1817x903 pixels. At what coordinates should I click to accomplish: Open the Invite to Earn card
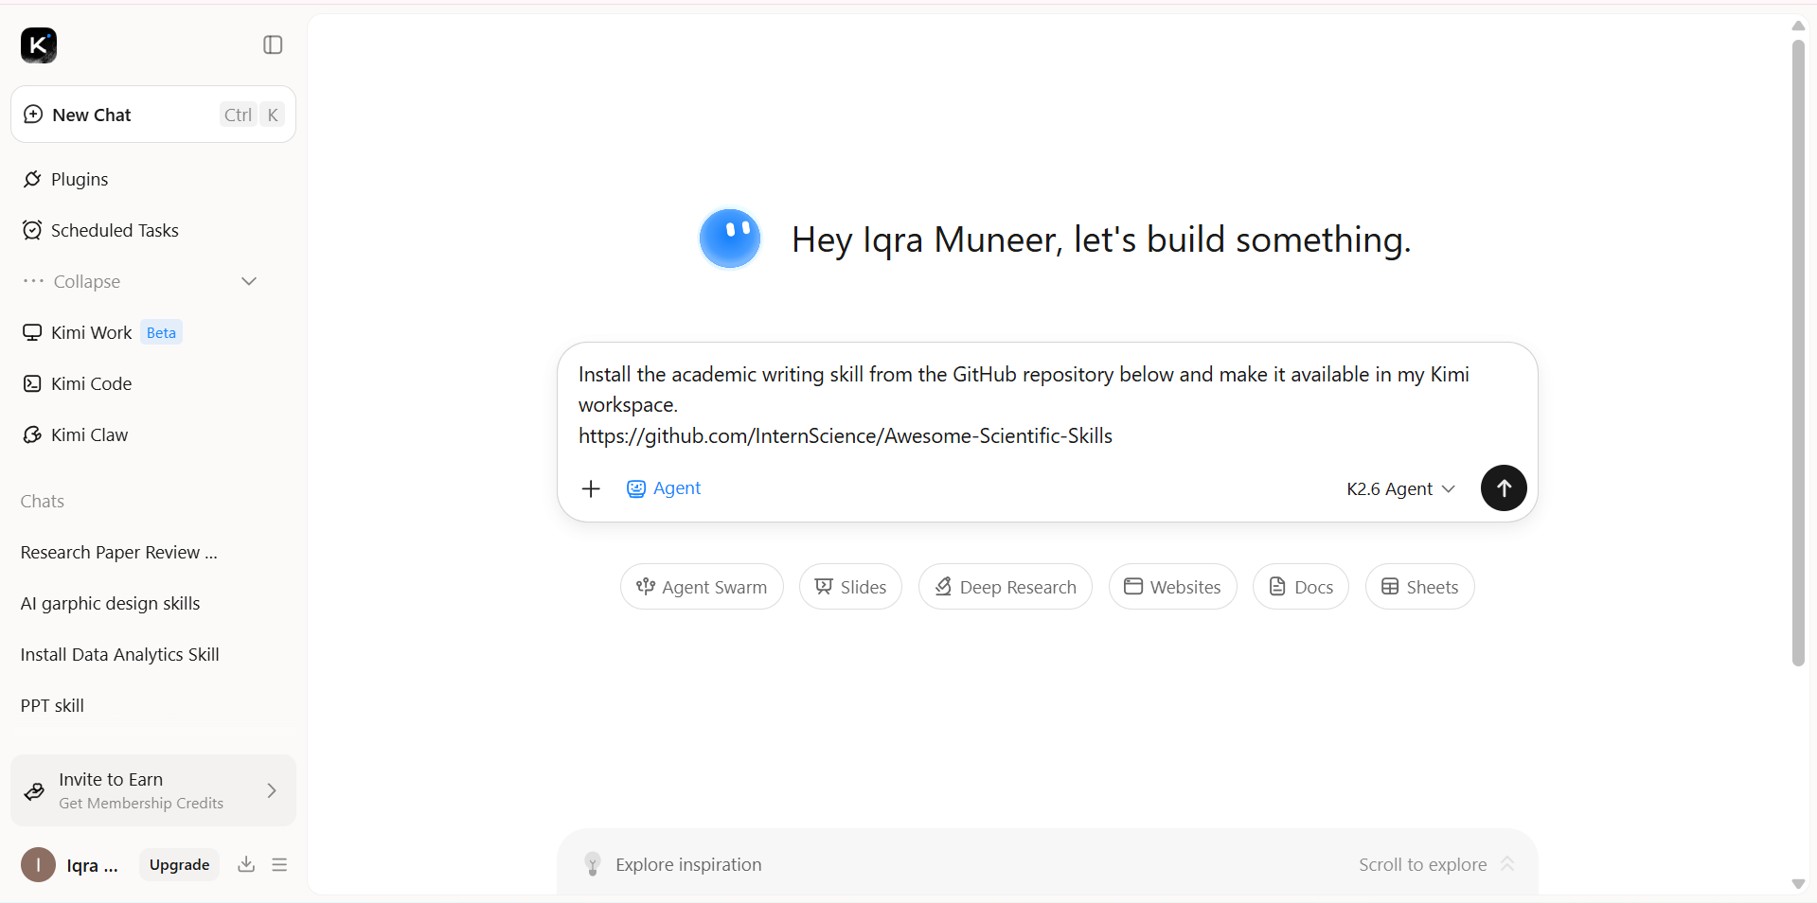coord(153,790)
